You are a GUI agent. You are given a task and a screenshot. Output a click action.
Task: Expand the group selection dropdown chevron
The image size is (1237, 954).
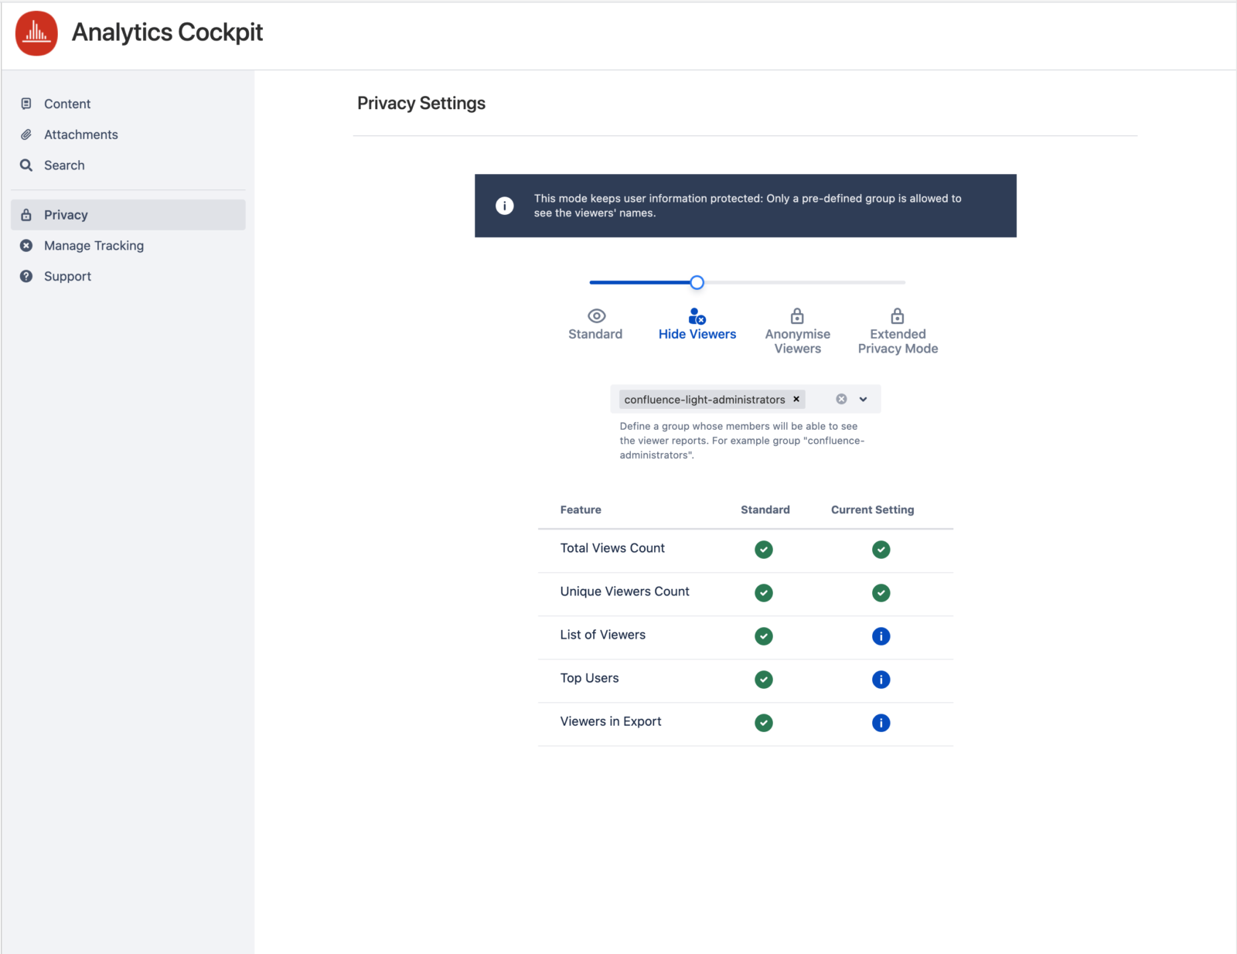click(864, 399)
